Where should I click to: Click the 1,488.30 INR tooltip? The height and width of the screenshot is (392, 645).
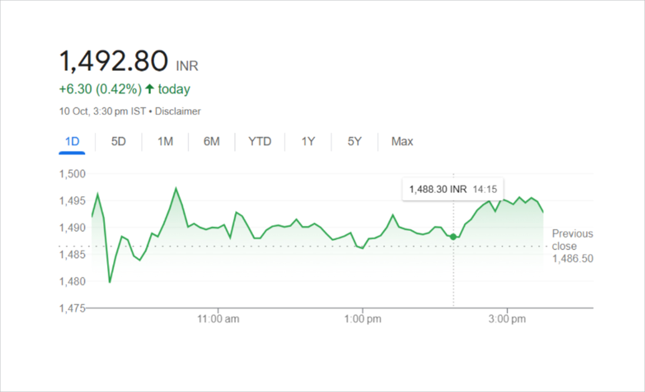(x=452, y=189)
